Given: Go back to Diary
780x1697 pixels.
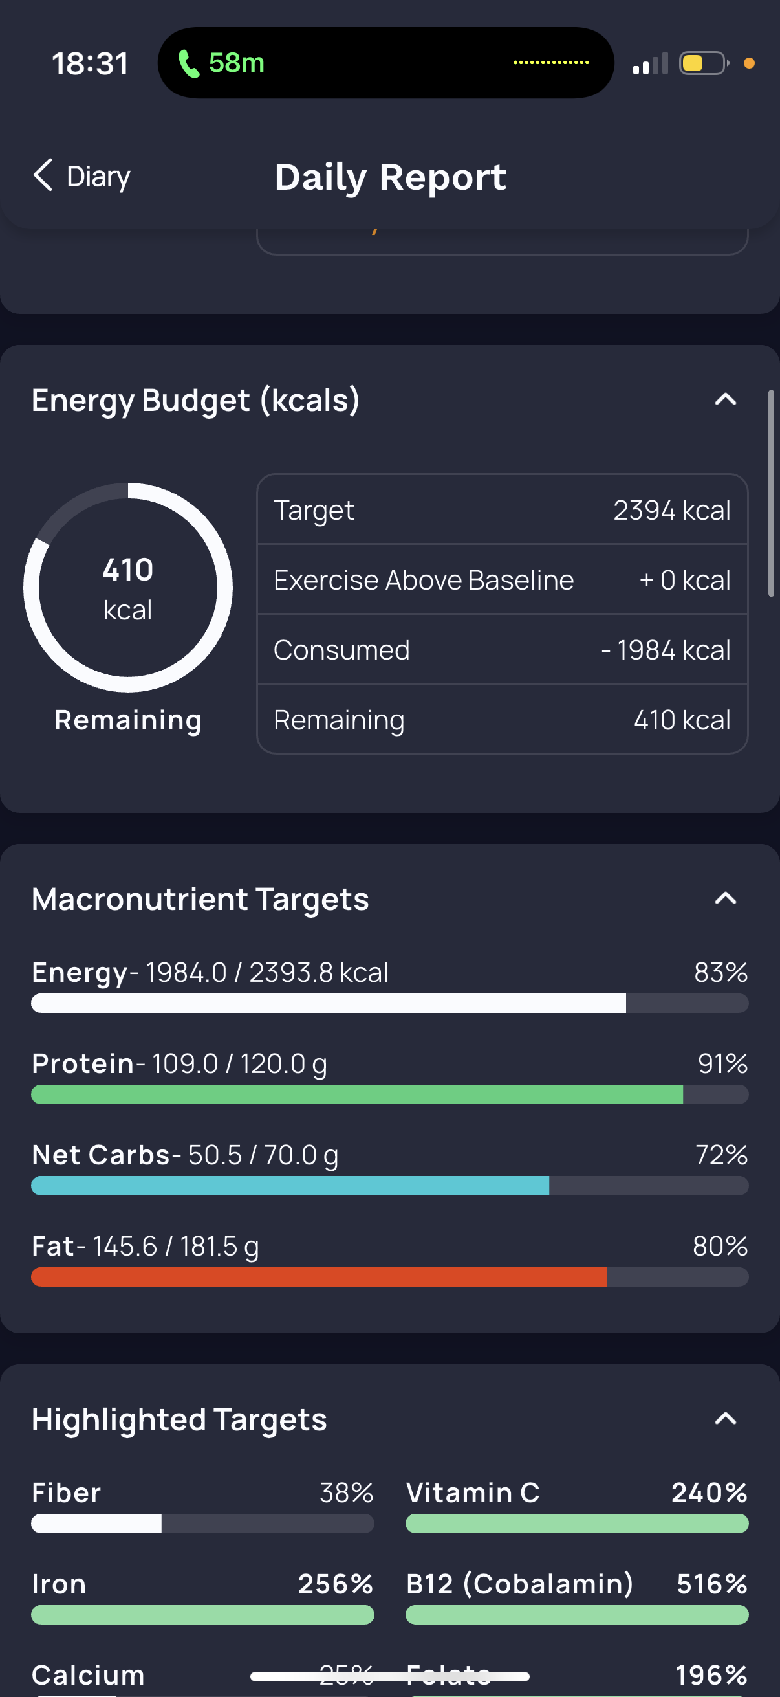Looking at the screenshot, I should (x=81, y=176).
